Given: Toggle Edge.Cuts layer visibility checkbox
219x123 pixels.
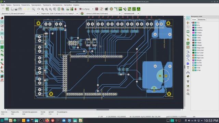Looking at the screenshot, I should coord(196,58).
